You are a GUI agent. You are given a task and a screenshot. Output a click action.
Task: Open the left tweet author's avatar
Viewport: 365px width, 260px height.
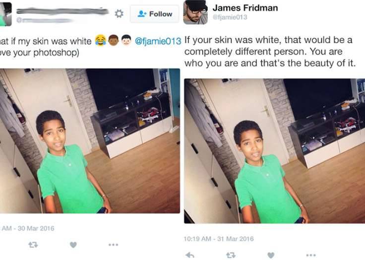click(x=5, y=14)
